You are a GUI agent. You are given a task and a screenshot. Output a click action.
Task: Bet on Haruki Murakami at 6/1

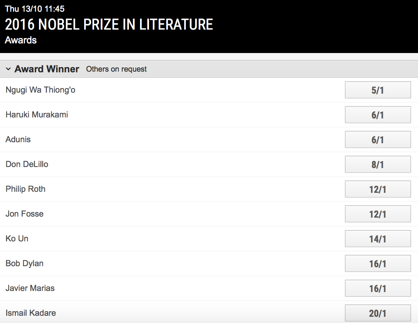coord(378,115)
